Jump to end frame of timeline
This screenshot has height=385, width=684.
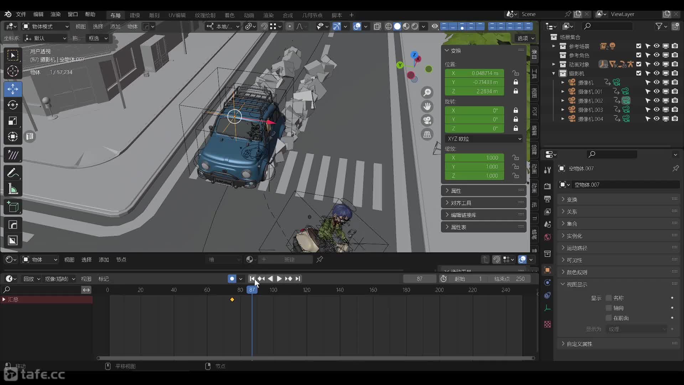298,279
